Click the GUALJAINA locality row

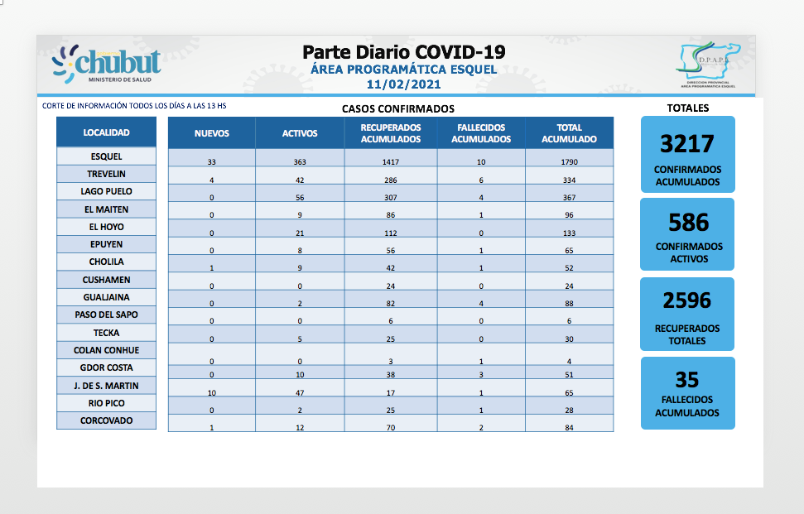tap(106, 297)
